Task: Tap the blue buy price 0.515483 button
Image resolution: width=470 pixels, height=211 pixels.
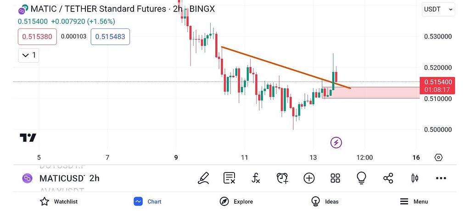Action: tap(110, 37)
